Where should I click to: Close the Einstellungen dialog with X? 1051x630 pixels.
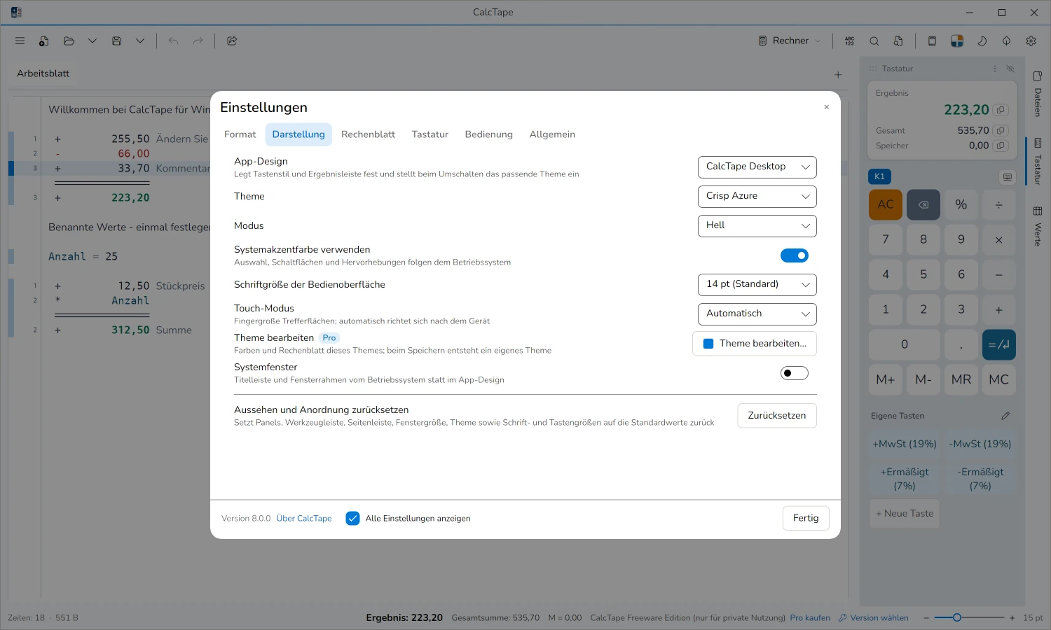click(827, 107)
